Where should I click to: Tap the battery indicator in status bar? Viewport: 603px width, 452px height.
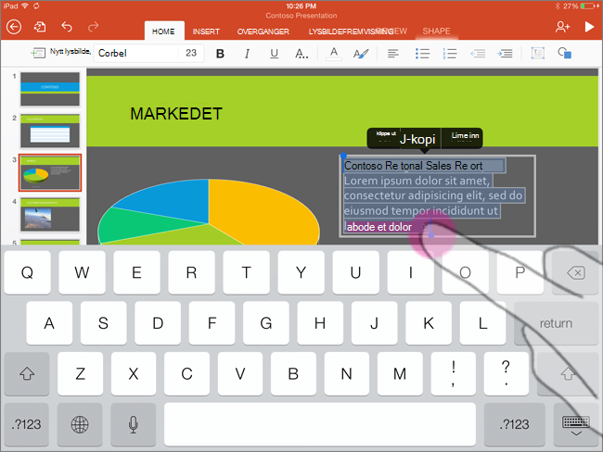tap(590, 6)
